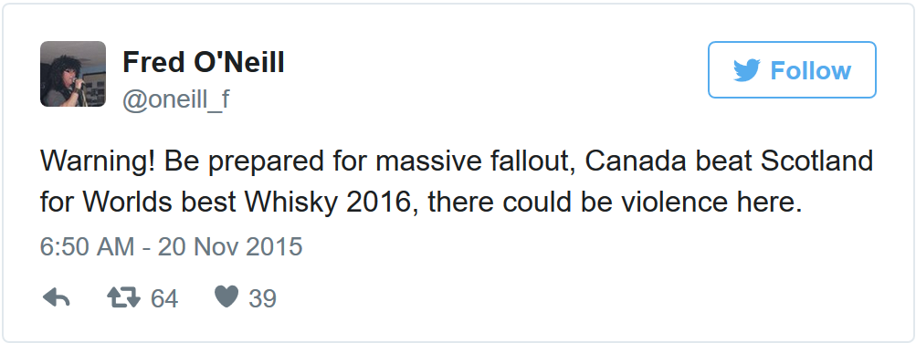Open the tweet timestamp 6:50 AM - 20 Nov 2015
Viewport: 916px width, 343px height.
(x=171, y=246)
